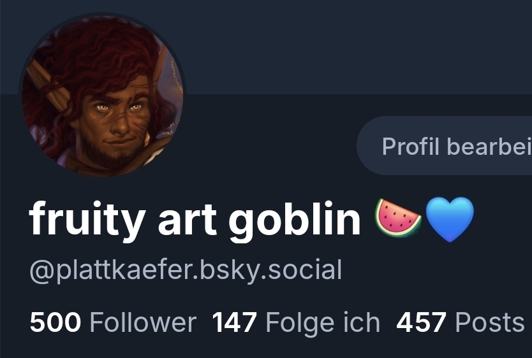The image size is (532, 358).
Task: Click the word Follower
Action: point(143,322)
